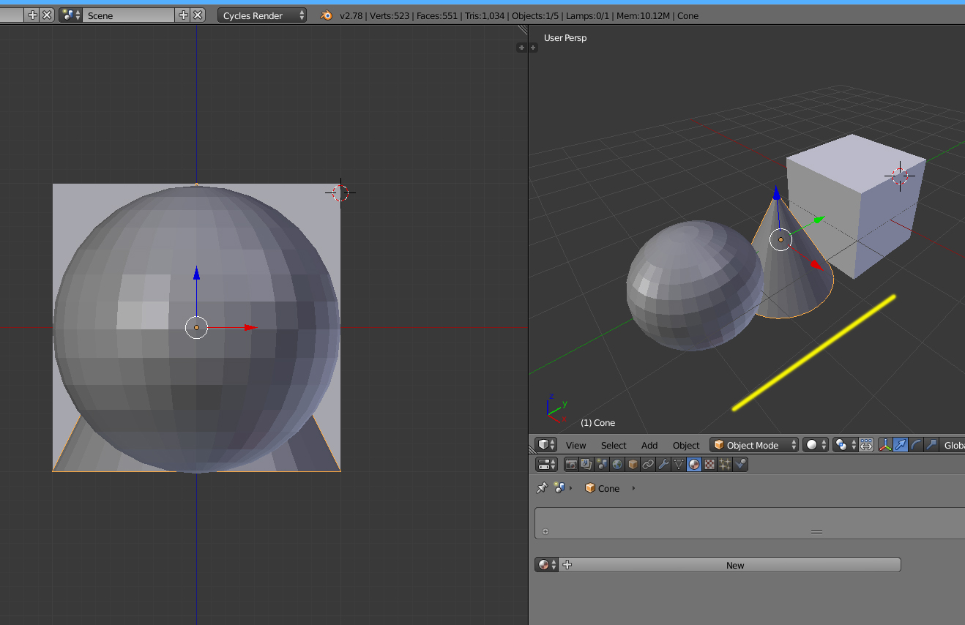965x625 pixels.
Task: Open the Physics properties tab
Action: (x=740, y=464)
